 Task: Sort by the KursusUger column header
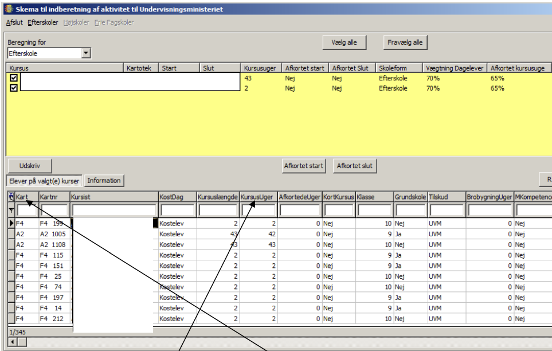[259, 197]
